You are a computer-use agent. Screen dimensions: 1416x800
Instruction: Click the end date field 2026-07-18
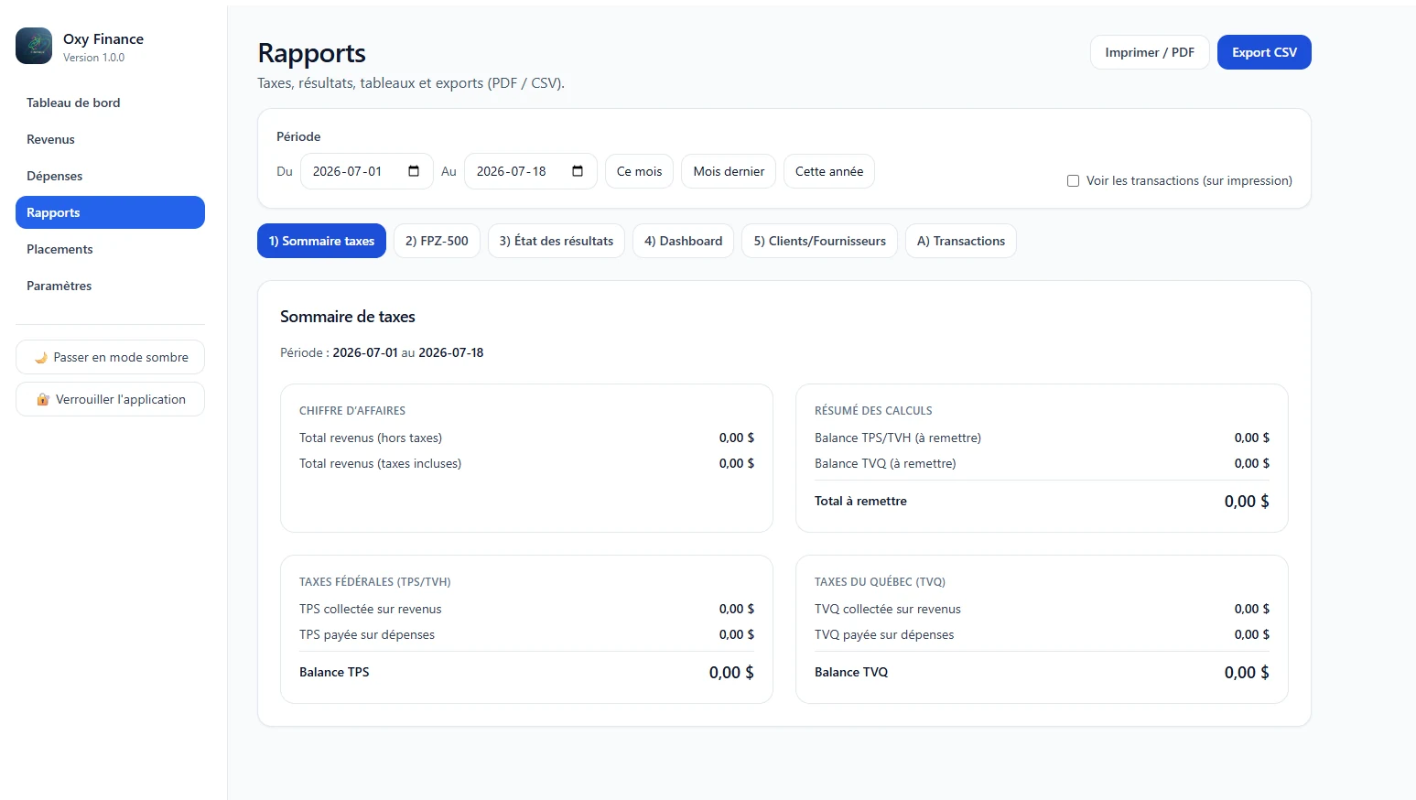click(x=531, y=171)
